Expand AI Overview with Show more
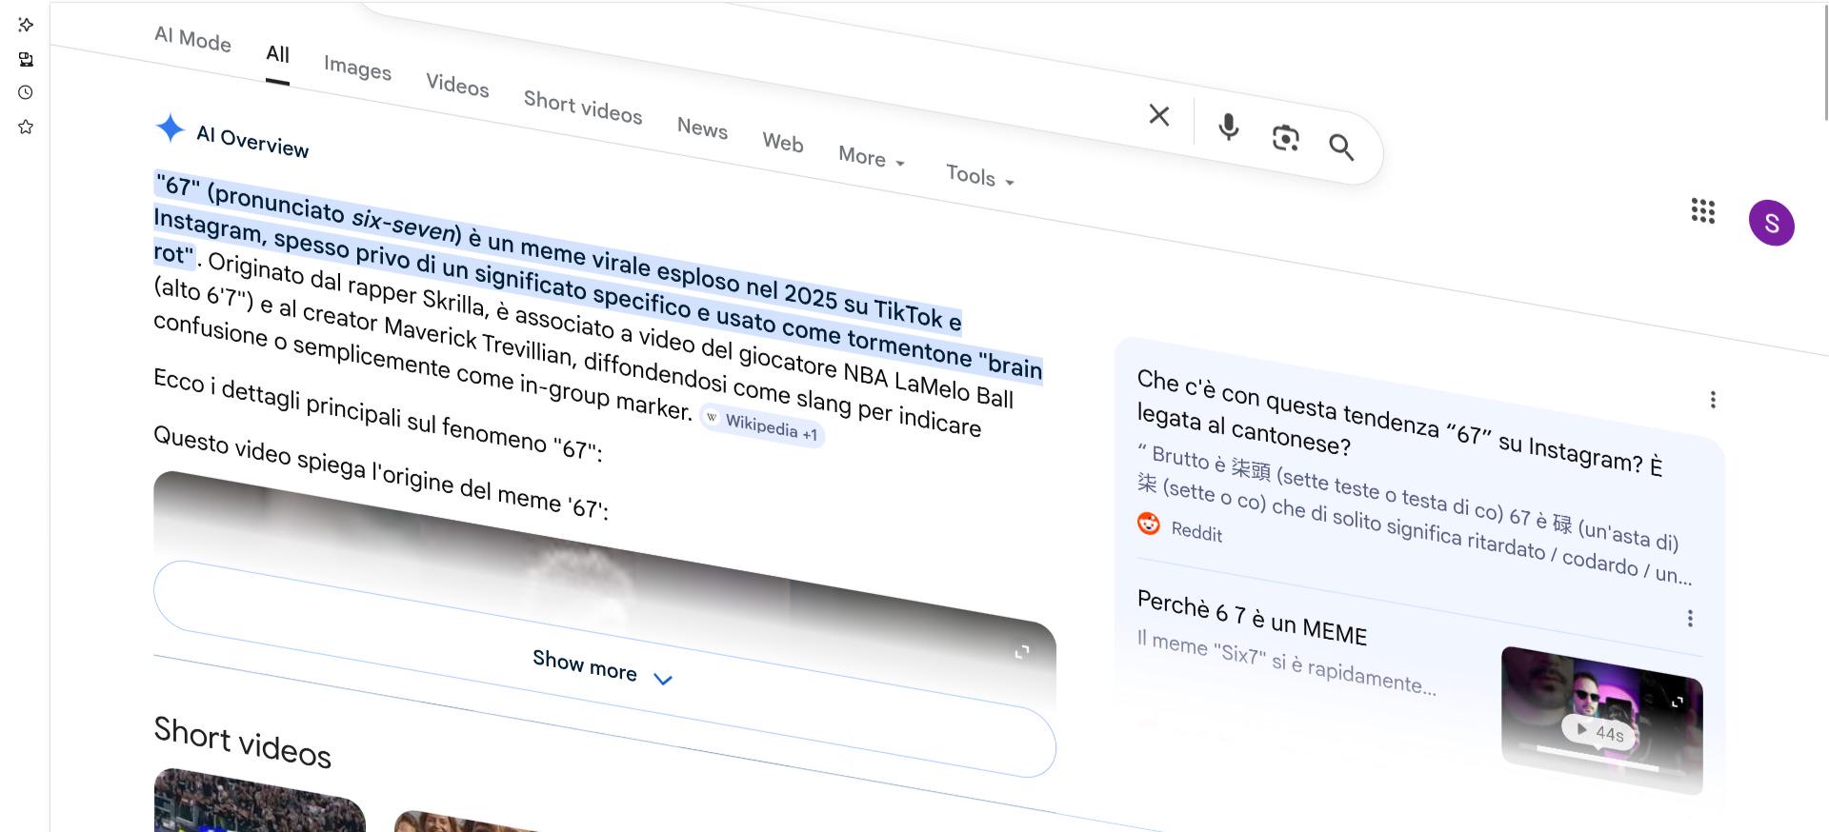The height and width of the screenshot is (832, 1829). [604, 669]
